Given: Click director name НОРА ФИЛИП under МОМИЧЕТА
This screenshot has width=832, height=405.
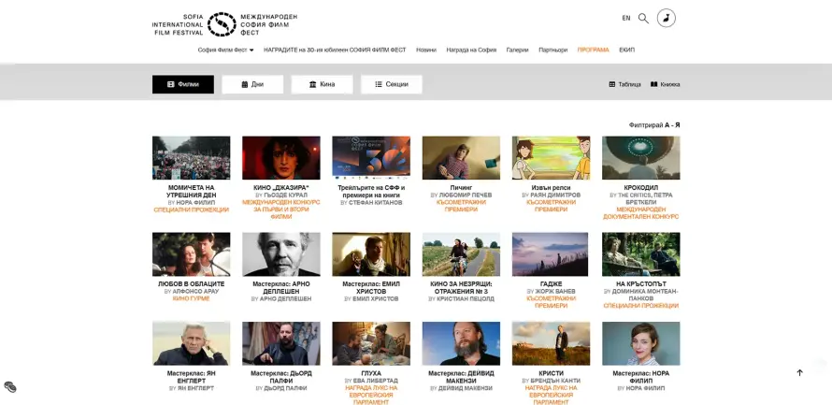Looking at the screenshot, I should [194, 203].
